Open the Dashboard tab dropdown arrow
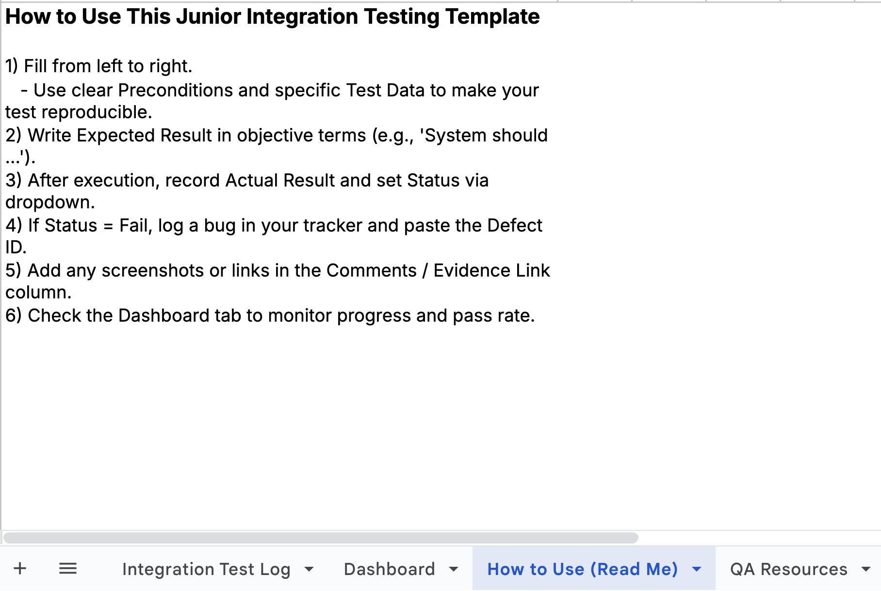Viewport: 881px width, 591px height. tap(454, 569)
